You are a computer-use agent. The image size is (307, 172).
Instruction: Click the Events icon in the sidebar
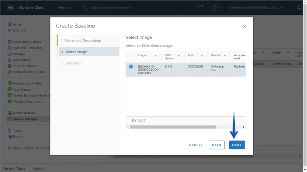[10, 136]
